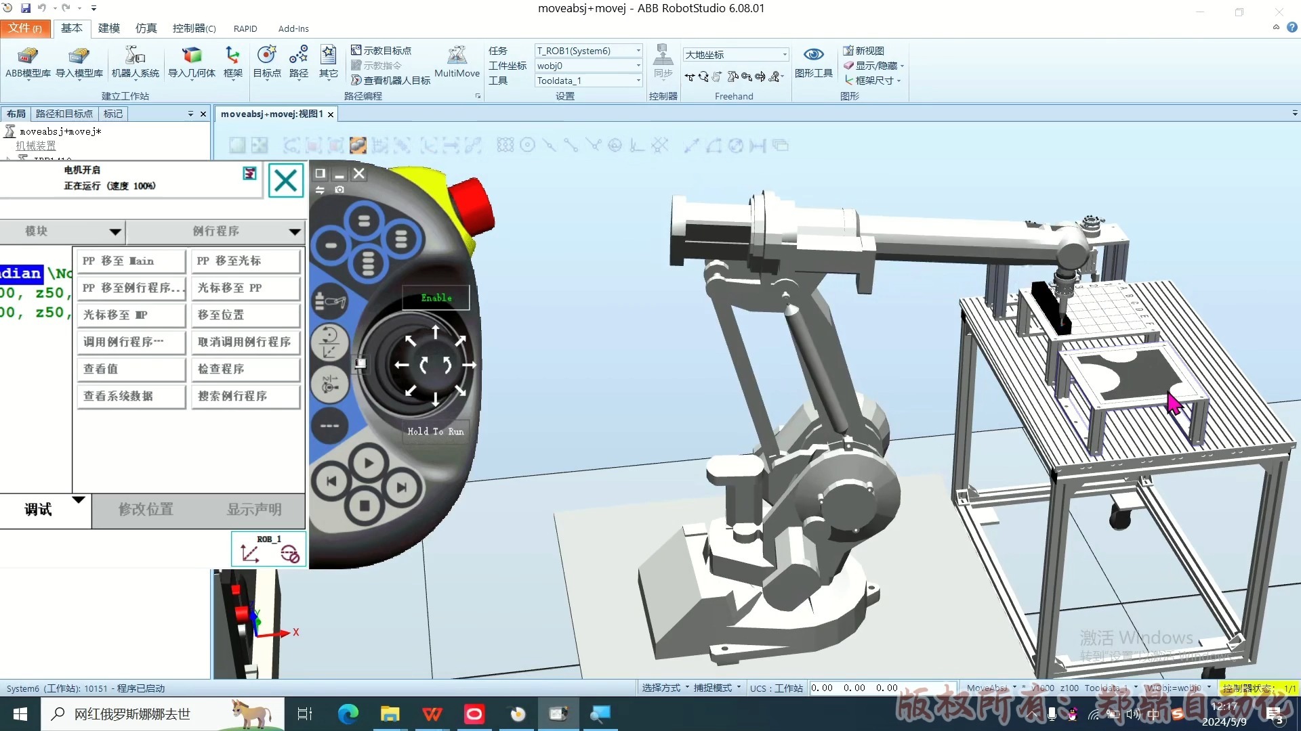The width and height of the screenshot is (1301, 731).
Task: Toggle the Enable button on the pendant
Action: tap(436, 298)
